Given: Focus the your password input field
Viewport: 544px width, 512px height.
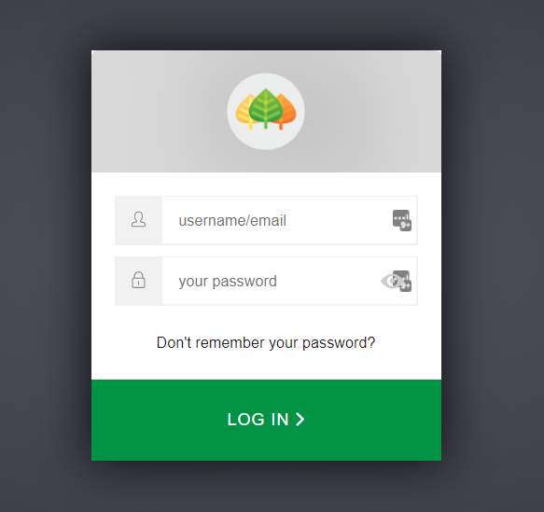Looking at the screenshot, I should point(289,281).
